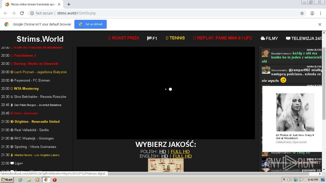The width and height of the screenshot is (326, 183).
Task: Select English HD quality link
Action: (165, 156)
